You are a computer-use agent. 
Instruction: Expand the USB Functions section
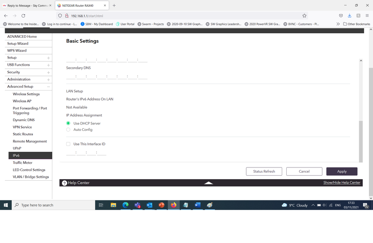[48, 65]
